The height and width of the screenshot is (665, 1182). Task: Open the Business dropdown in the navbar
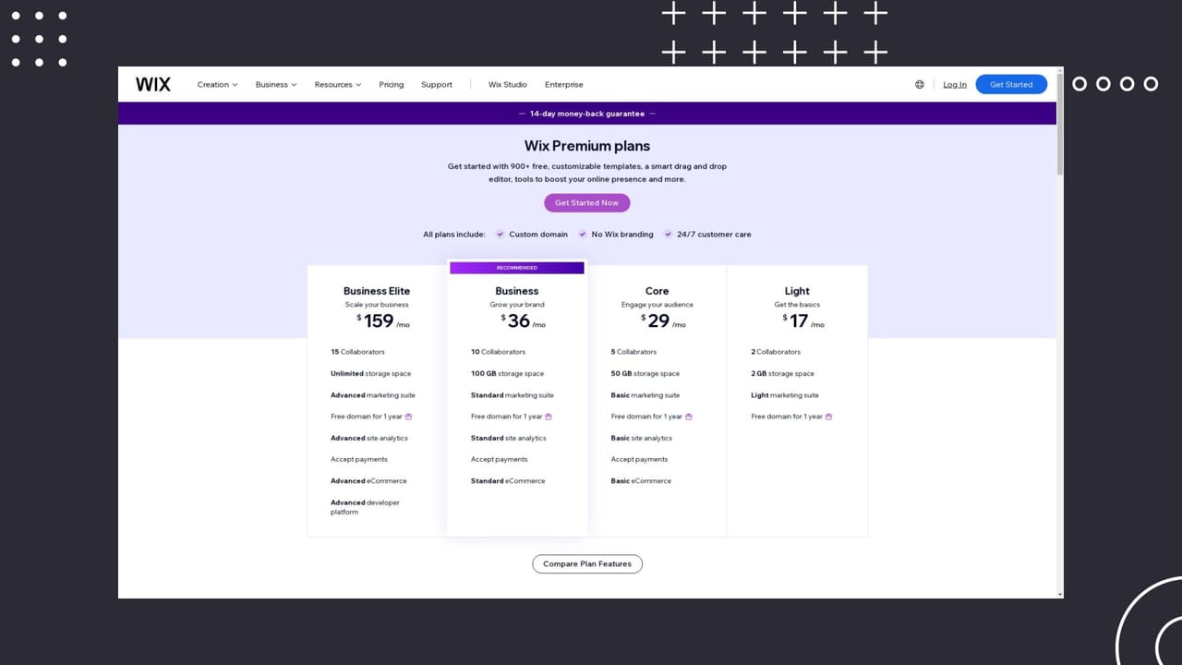[275, 84]
